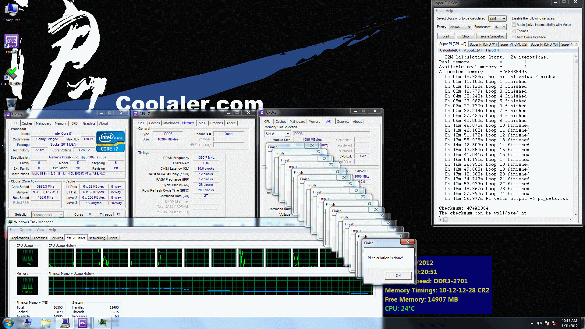The width and height of the screenshot is (585, 329).
Task: Open the File menu in Hyper PI
Action: coord(438,11)
